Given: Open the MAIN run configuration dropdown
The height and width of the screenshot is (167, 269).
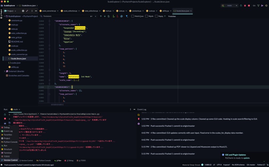Looking at the screenshot, I should (x=229, y=6).
